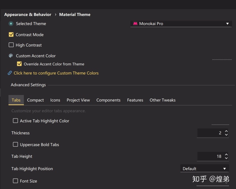Click the Custom Accent Color label text

(36, 56)
